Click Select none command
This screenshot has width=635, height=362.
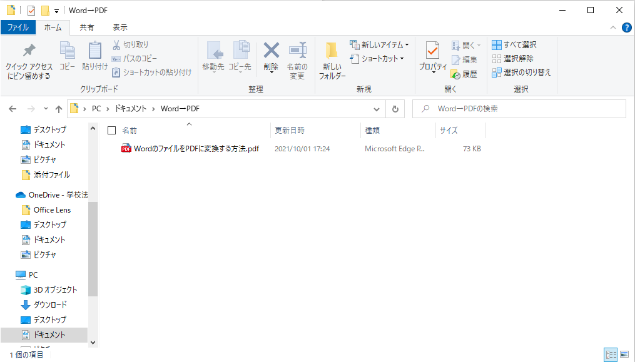(513, 58)
